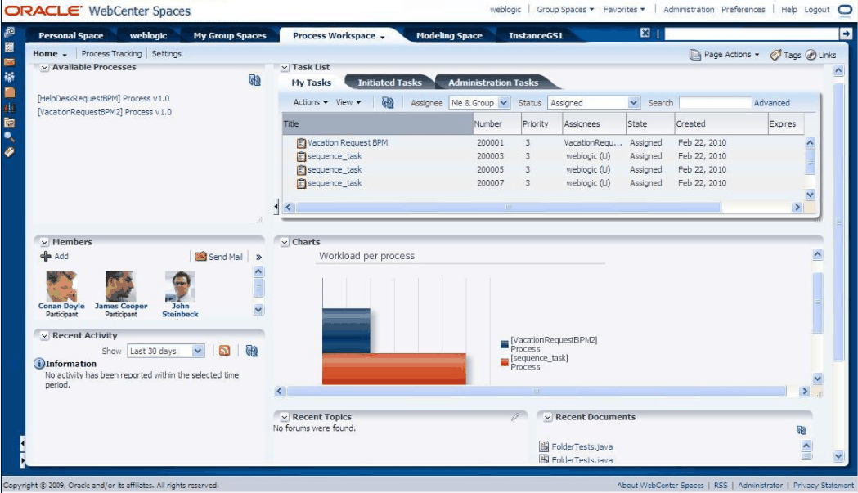Click the Advanced search link
858x493 pixels.
771,103
